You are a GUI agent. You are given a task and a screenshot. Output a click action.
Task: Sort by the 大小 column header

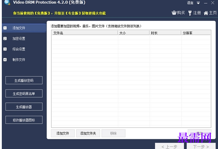(x=134, y=33)
